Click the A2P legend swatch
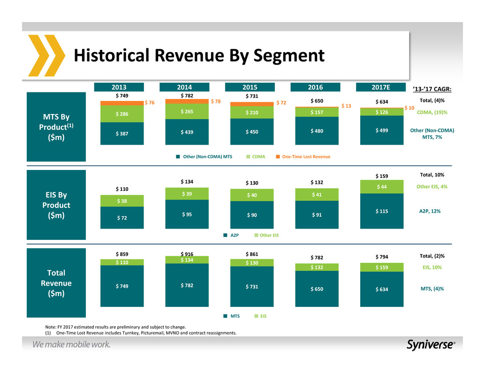 click(x=225, y=235)
